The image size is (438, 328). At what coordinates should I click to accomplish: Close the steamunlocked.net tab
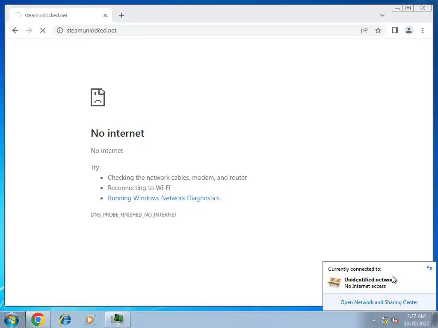coord(105,15)
